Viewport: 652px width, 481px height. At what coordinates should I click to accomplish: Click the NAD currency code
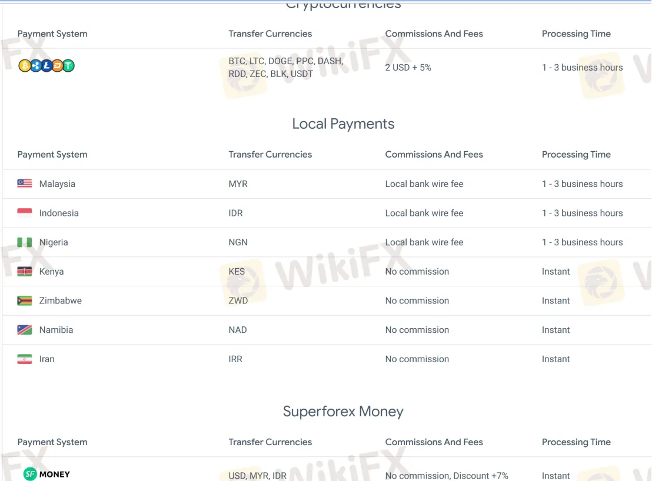[238, 330]
